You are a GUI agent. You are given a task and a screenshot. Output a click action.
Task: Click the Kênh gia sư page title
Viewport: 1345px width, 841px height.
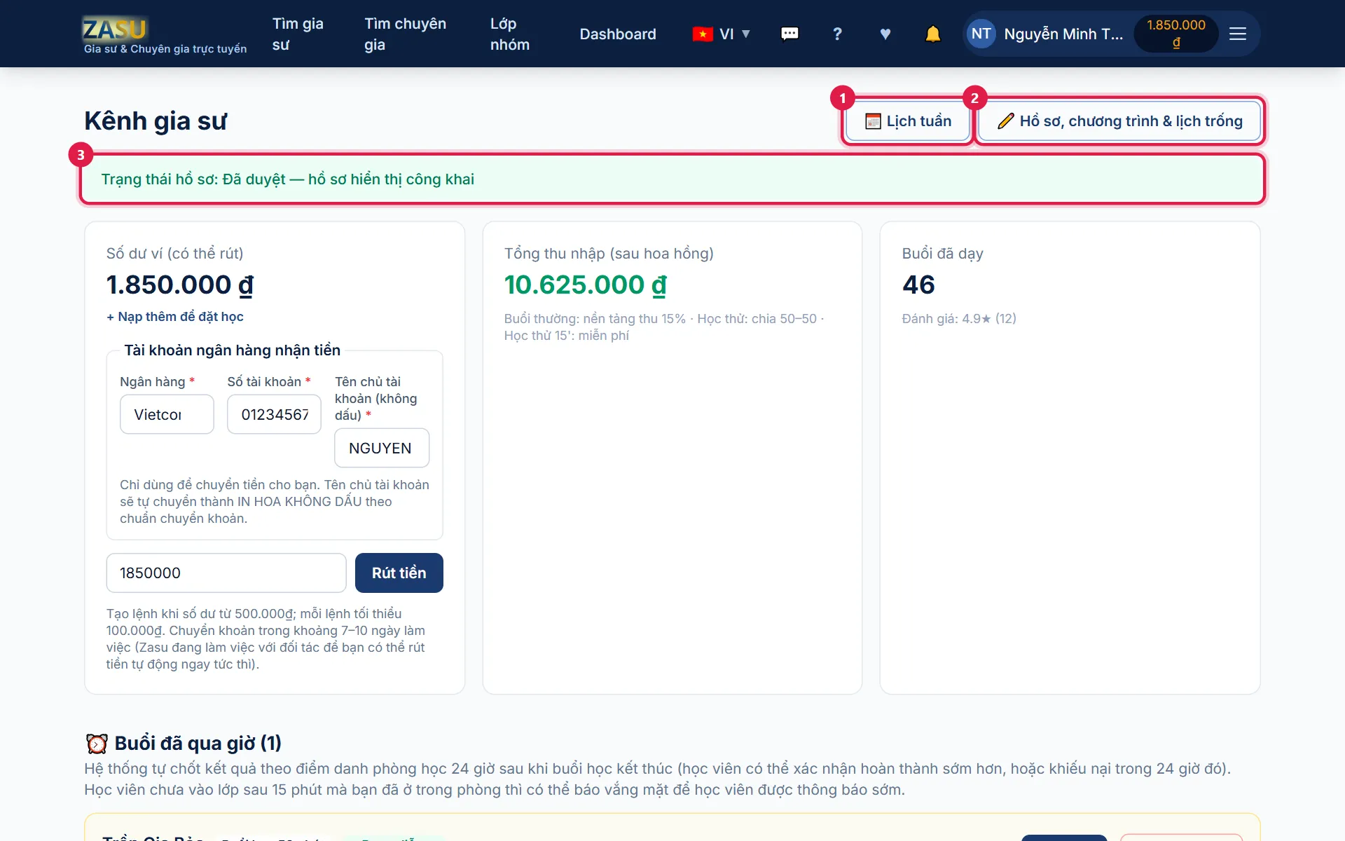click(156, 121)
